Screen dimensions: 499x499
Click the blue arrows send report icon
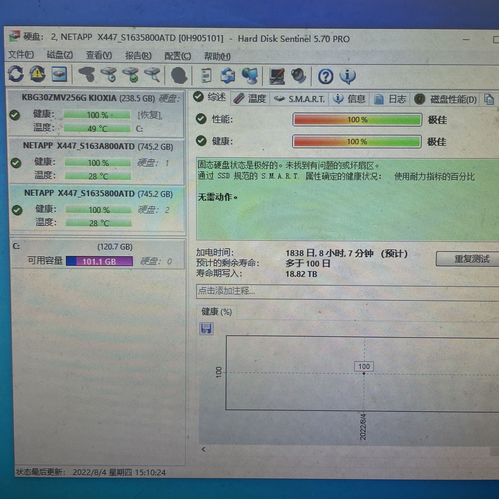[x=228, y=76]
